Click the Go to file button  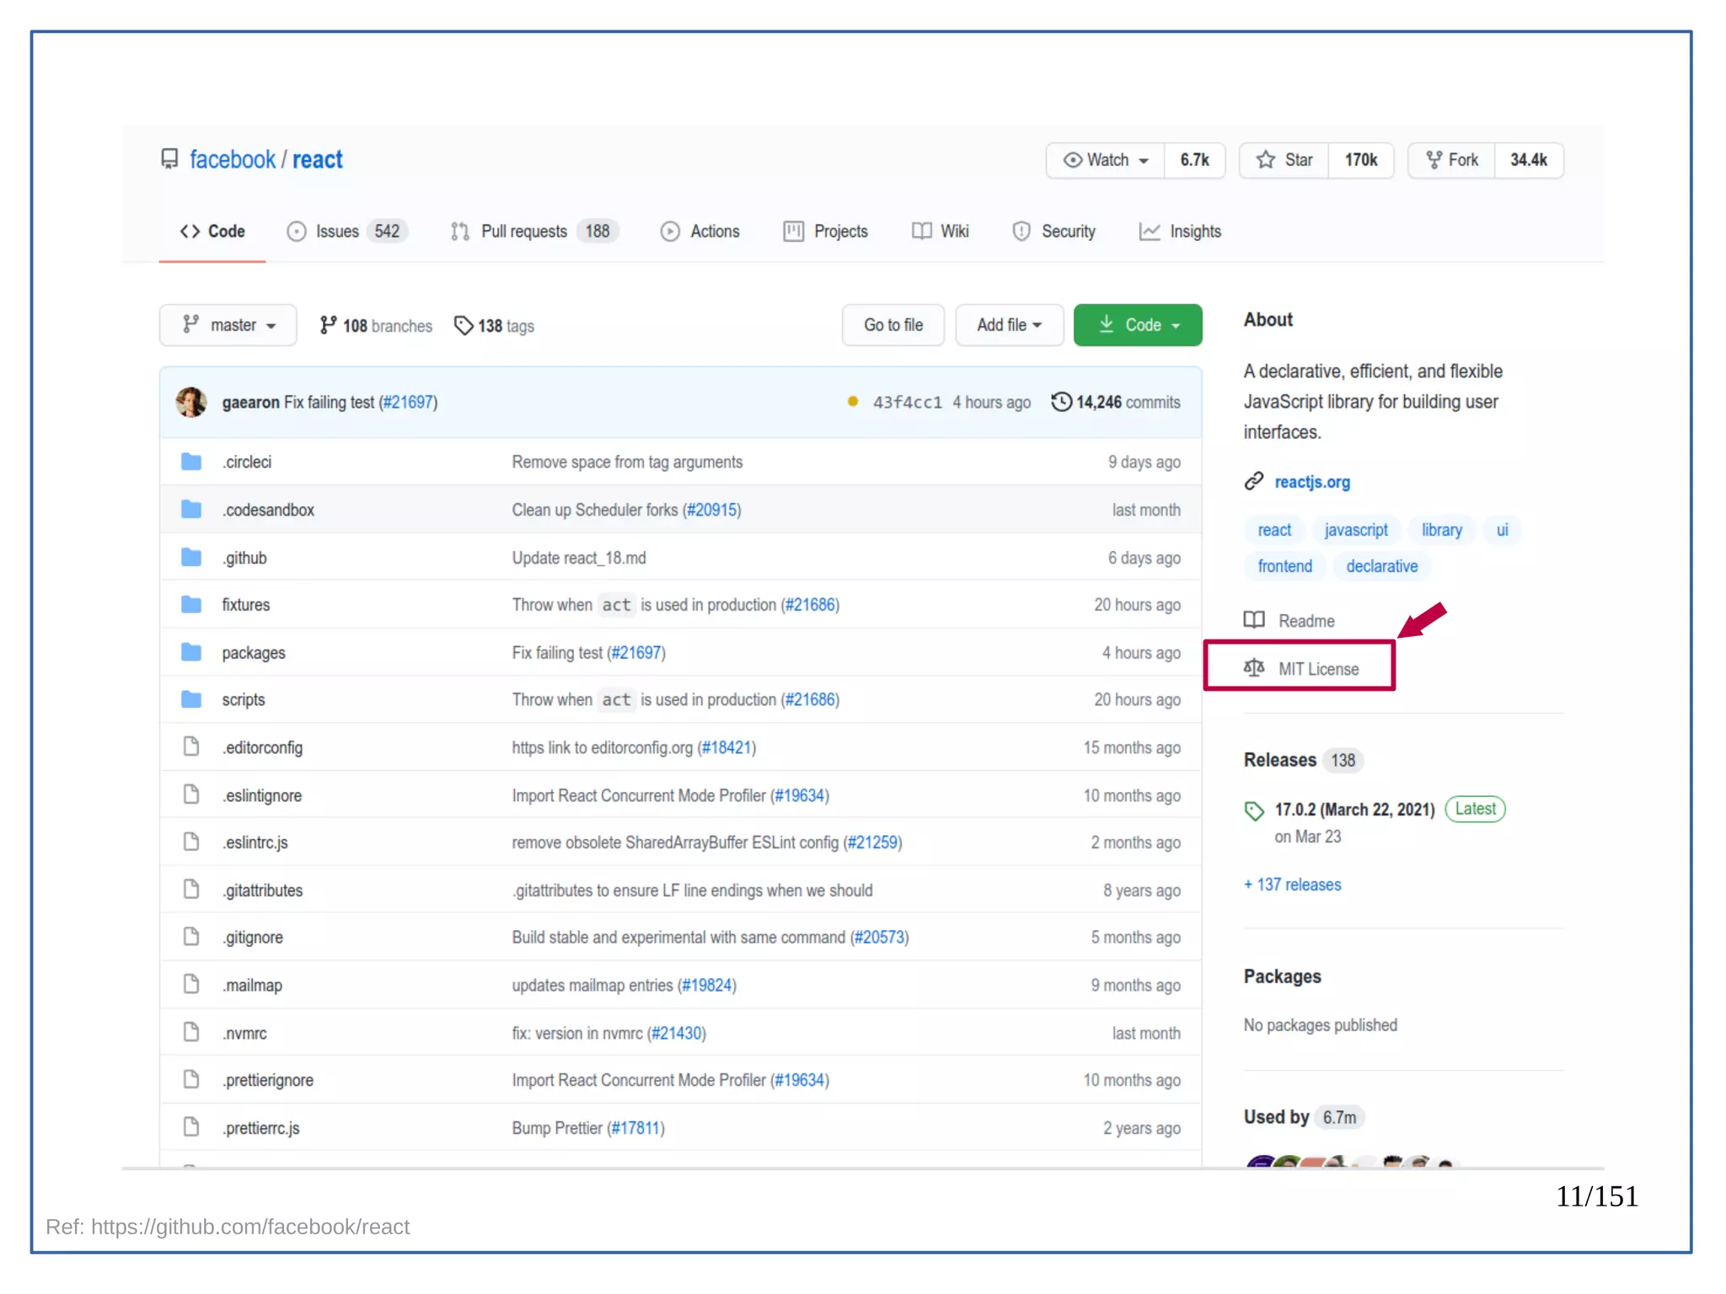coord(892,325)
